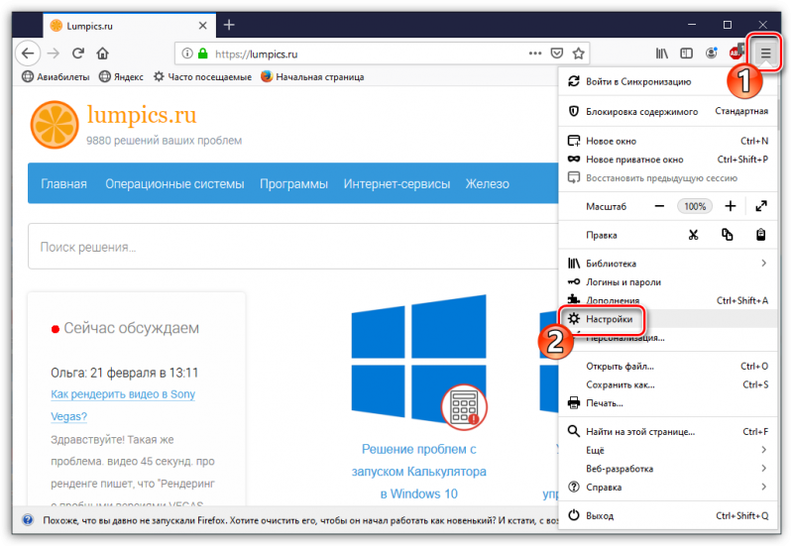Enter full screen mode icon

click(761, 206)
